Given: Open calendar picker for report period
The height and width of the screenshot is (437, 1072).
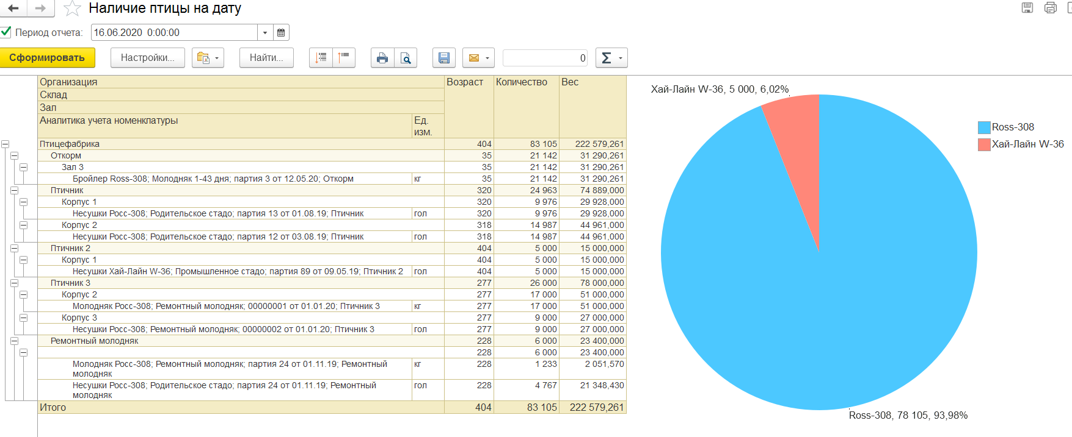Looking at the screenshot, I should pyautogui.click(x=281, y=32).
